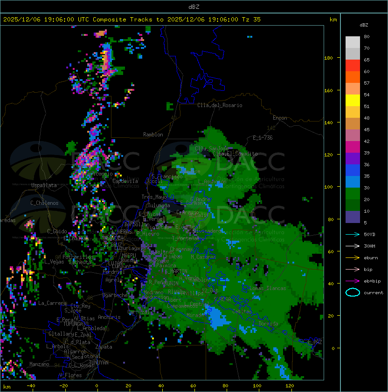This screenshot has height=392, width=388.
Task: Select the bright green 30 dBZ swatch
Action: coord(353,194)
